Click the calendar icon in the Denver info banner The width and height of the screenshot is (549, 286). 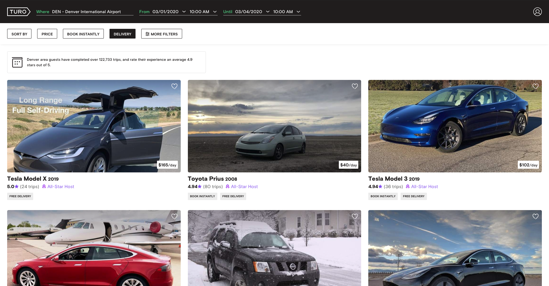click(x=17, y=62)
